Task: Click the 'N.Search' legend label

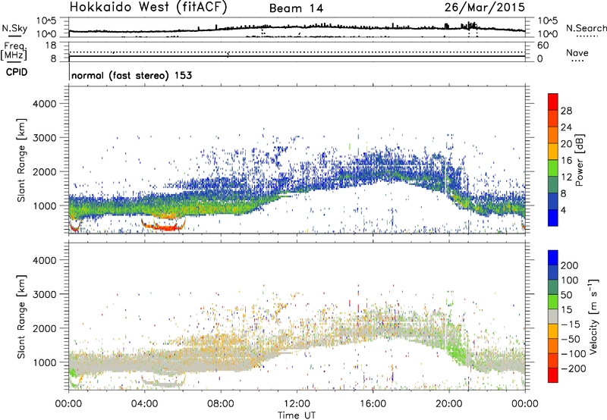Action: pos(586,28)
